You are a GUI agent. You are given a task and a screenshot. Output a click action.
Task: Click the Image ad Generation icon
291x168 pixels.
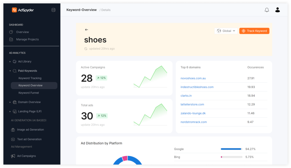pyautogui.click(x=13, y=130)
